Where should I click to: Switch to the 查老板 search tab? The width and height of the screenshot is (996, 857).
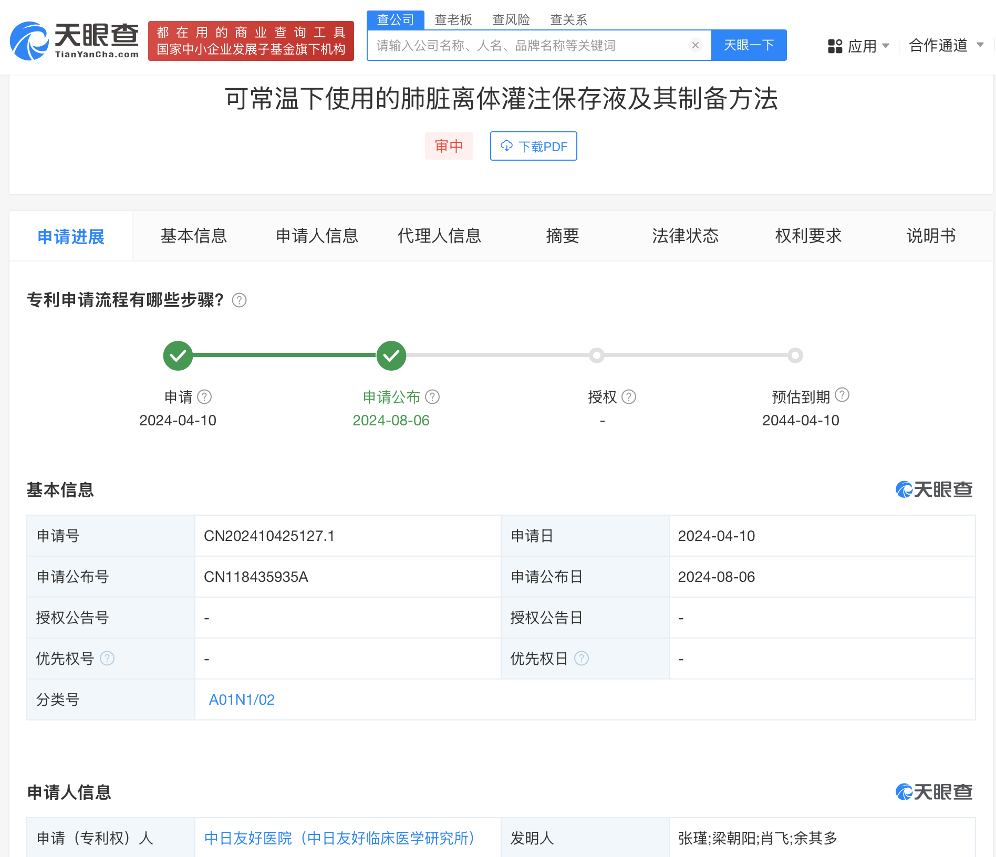pos(453,20)
